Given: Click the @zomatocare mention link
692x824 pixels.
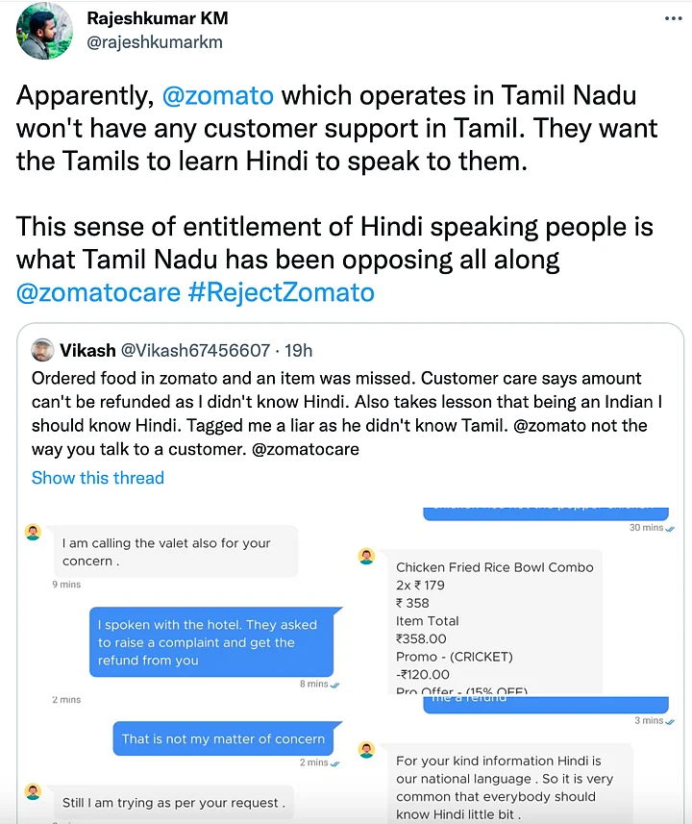Looking at the screenshot, I should (98, 291).
